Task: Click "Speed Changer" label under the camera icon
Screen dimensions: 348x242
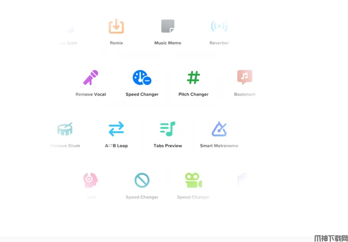Action: pyautogui.click(x=194, y=197)
